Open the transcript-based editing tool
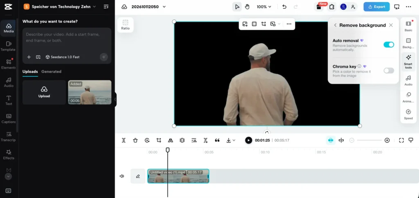Image resolution: width=419 pixels, height=198 pixels. point(194,140)
